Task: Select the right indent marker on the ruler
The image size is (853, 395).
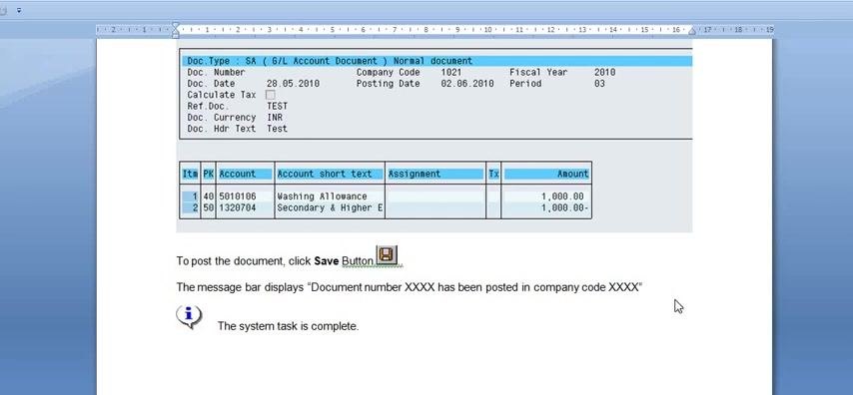Action: [x=691, y=31]
